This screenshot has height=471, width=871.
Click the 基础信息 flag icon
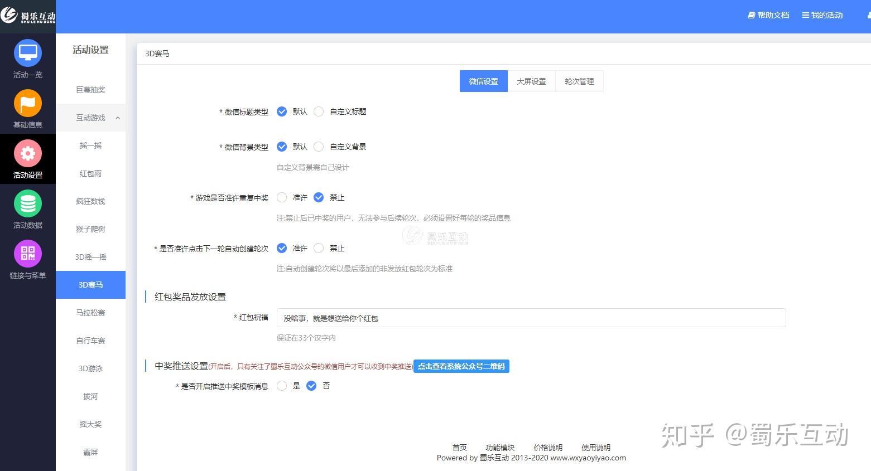point(28,103)
